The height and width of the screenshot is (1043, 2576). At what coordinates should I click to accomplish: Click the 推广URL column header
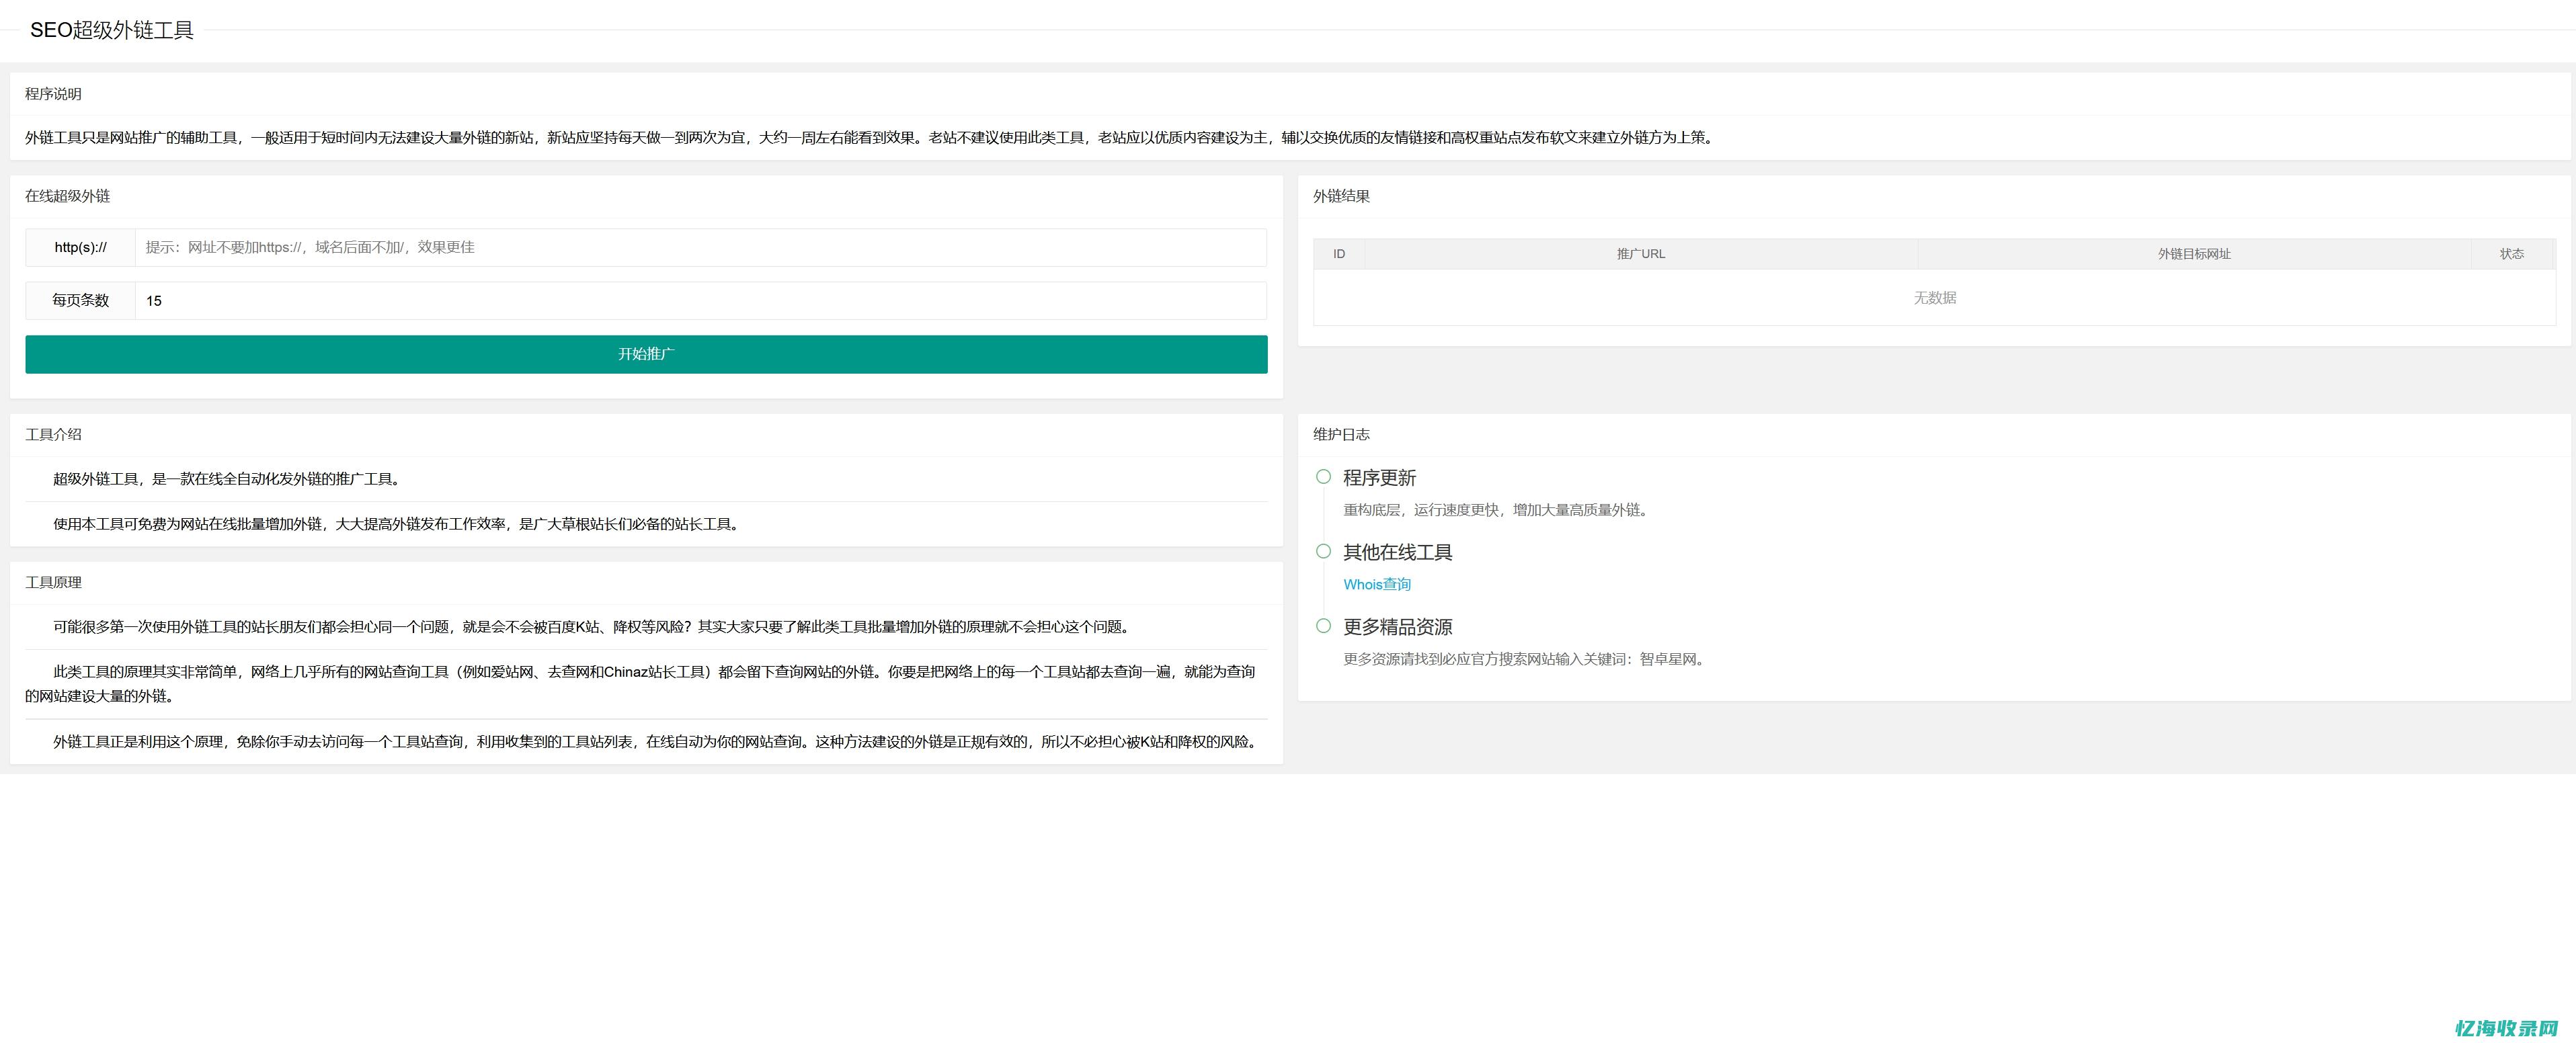coord(1641,254)
